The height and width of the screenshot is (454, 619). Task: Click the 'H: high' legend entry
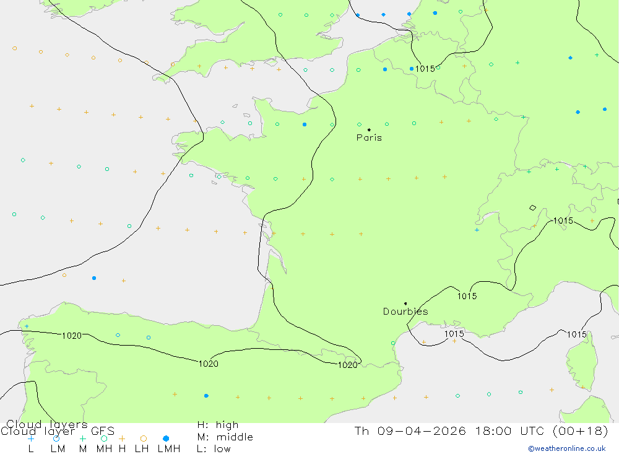click(218, 425)
